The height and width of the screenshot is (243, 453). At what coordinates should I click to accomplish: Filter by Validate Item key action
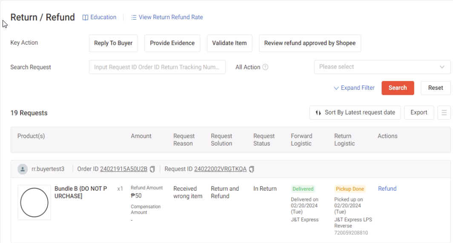point(229,43)
